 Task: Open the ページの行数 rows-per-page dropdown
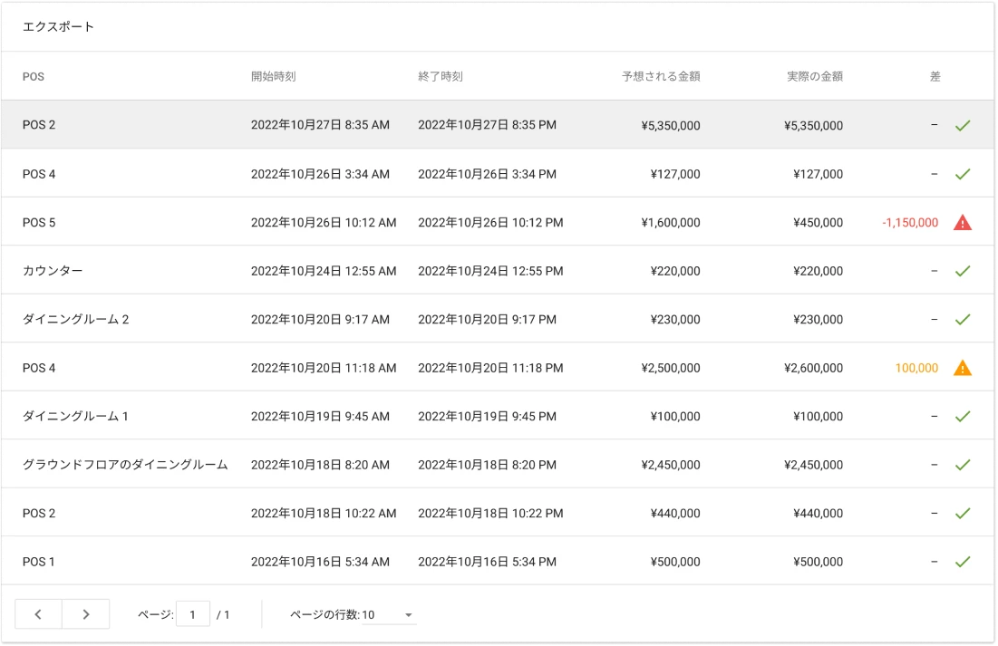pyautogui.click(x=389, y=615)
